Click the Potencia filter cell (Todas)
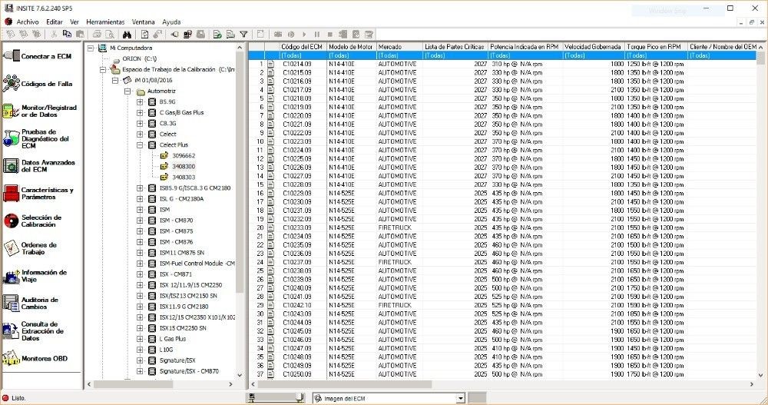The image size is (768, 405). click(x=525, y=55)
